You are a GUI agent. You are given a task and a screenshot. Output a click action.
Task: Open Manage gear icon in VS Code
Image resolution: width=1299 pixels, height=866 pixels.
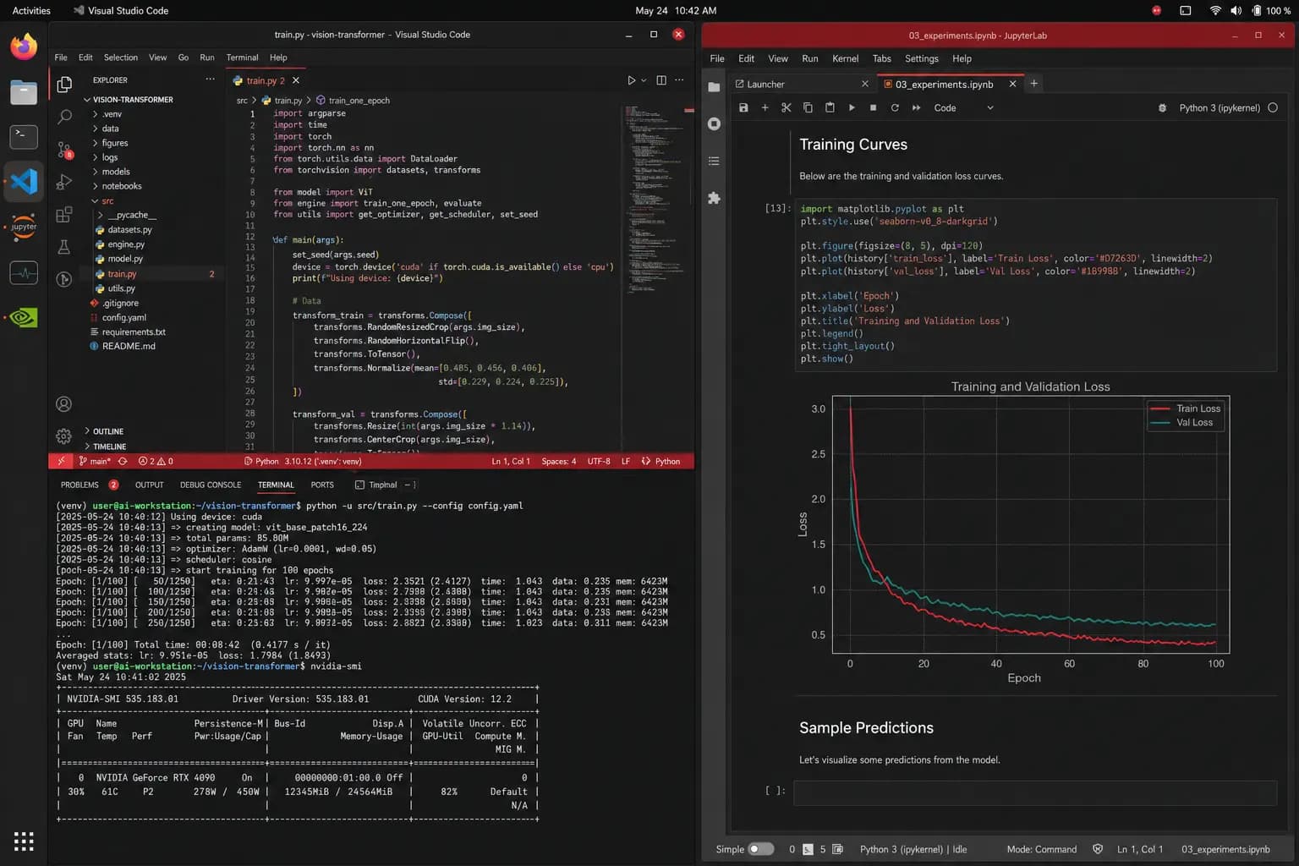pos(63,436)
